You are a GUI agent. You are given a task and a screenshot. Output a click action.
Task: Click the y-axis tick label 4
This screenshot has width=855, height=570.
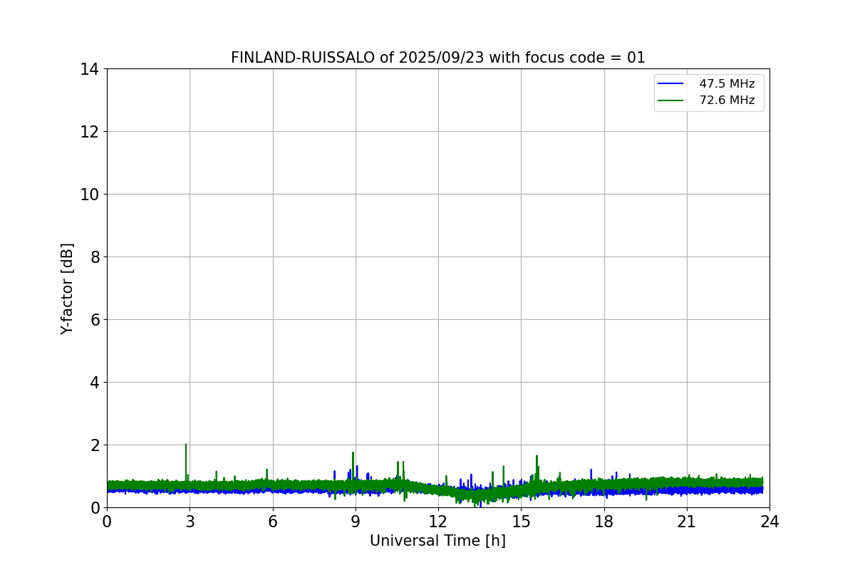point(95,383)
